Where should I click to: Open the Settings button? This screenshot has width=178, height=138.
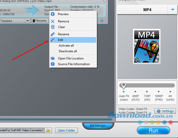165,111
